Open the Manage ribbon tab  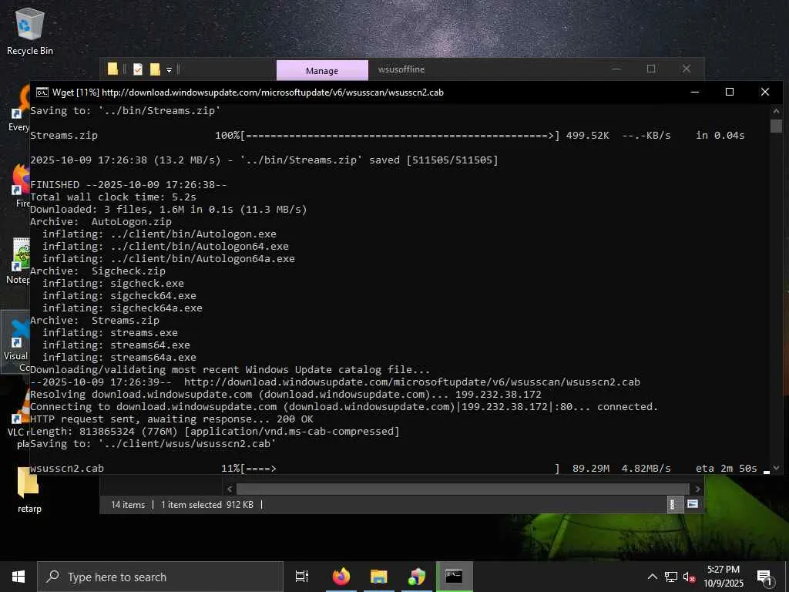[x=322, y=70]
